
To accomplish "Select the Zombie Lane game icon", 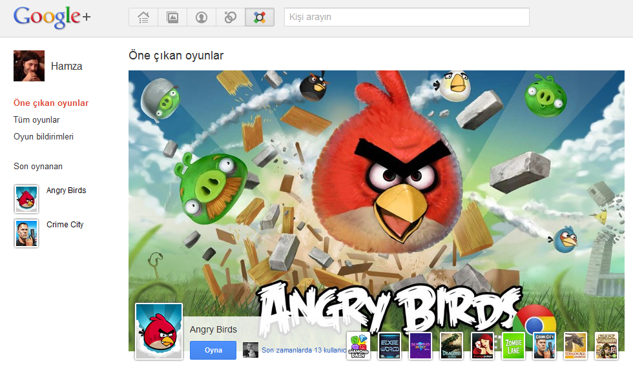I will click(x=514, y=346).
